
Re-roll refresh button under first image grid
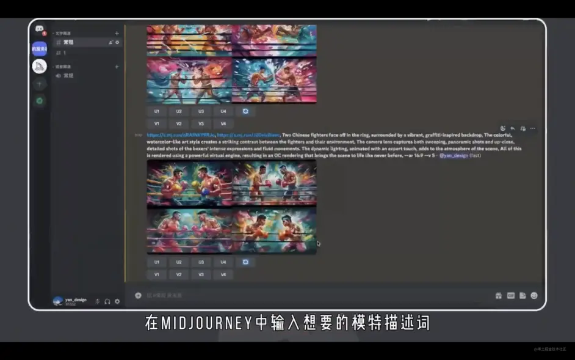(x=245, y=111)
